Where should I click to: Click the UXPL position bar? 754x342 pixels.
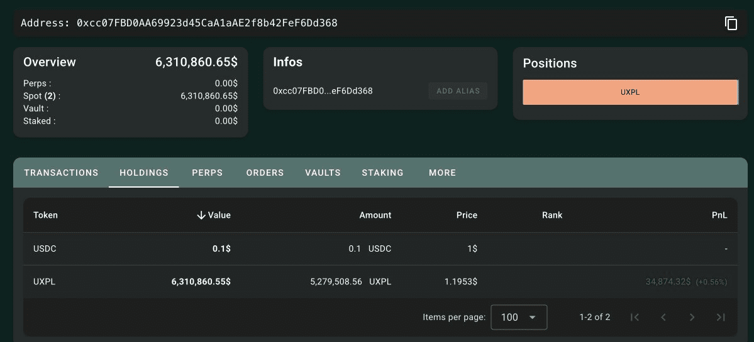pyautogui.click(x=630, y=92)
